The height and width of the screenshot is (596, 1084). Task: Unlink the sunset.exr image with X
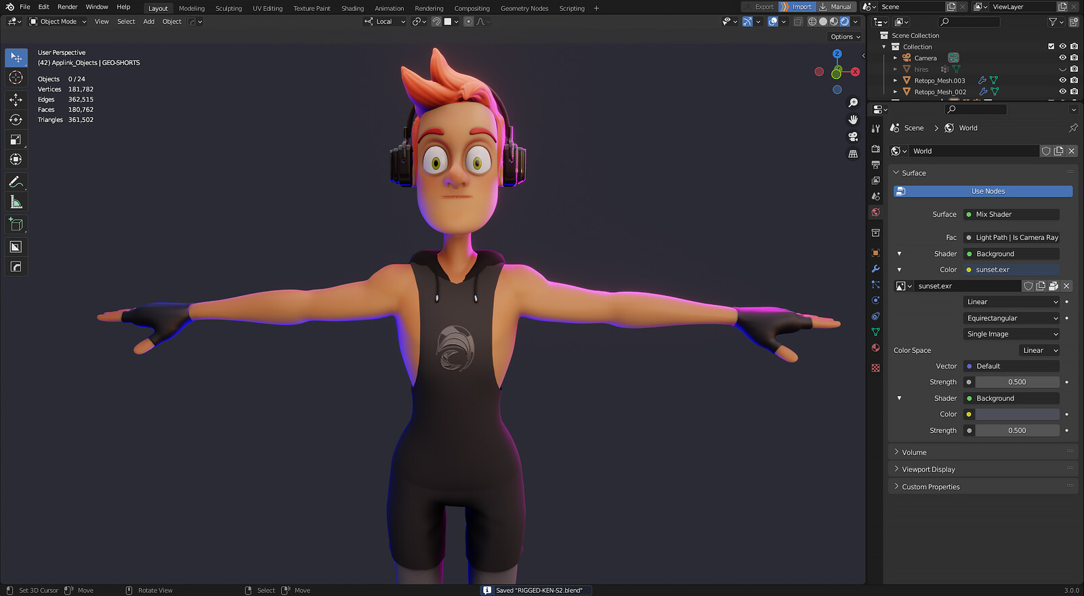(1066, 286)
